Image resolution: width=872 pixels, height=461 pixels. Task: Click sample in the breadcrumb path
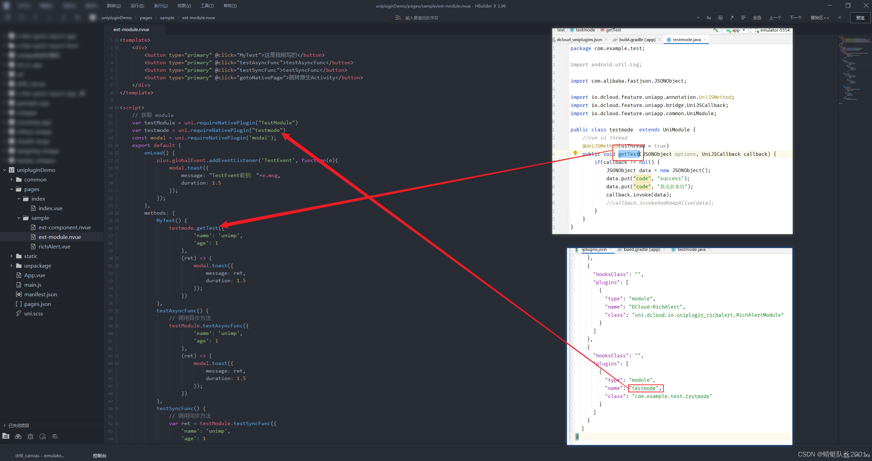[167, 18]
